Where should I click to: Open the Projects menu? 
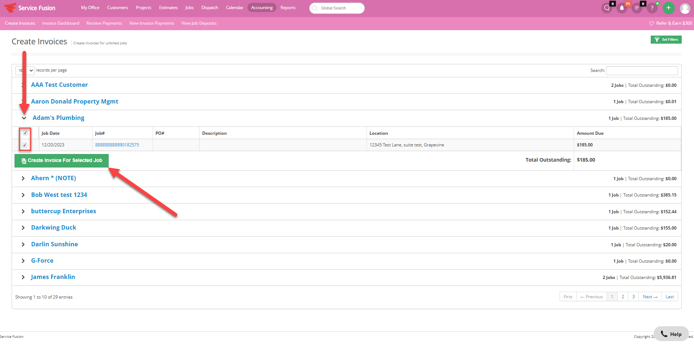click(144, 8)
